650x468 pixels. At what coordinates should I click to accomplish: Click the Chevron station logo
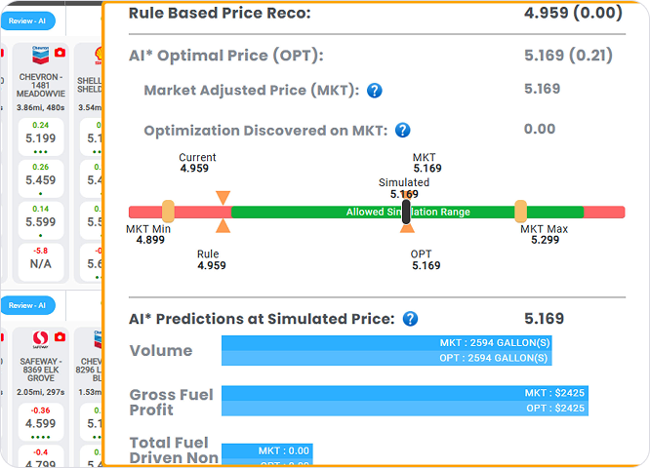point(41,52)
